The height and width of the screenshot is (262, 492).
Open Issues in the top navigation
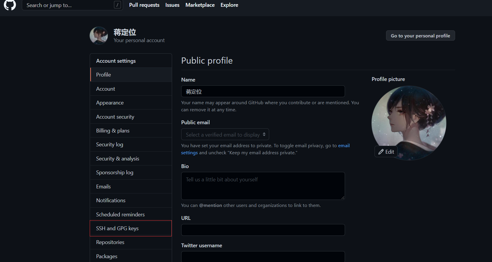point(172,5)
